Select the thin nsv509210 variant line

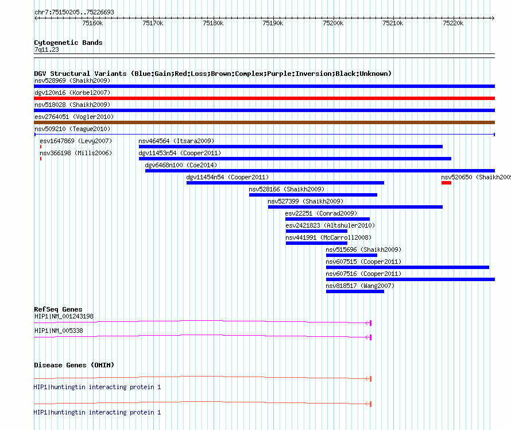[264, 135]
